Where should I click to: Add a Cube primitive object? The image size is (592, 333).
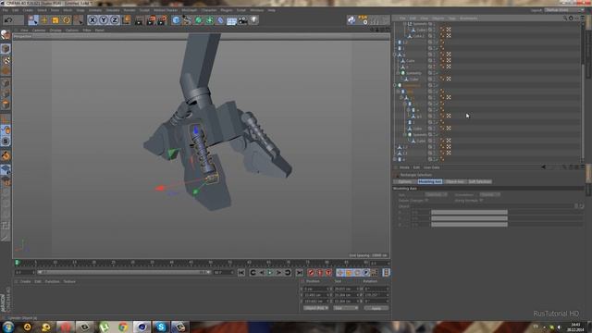coord(176,20)
